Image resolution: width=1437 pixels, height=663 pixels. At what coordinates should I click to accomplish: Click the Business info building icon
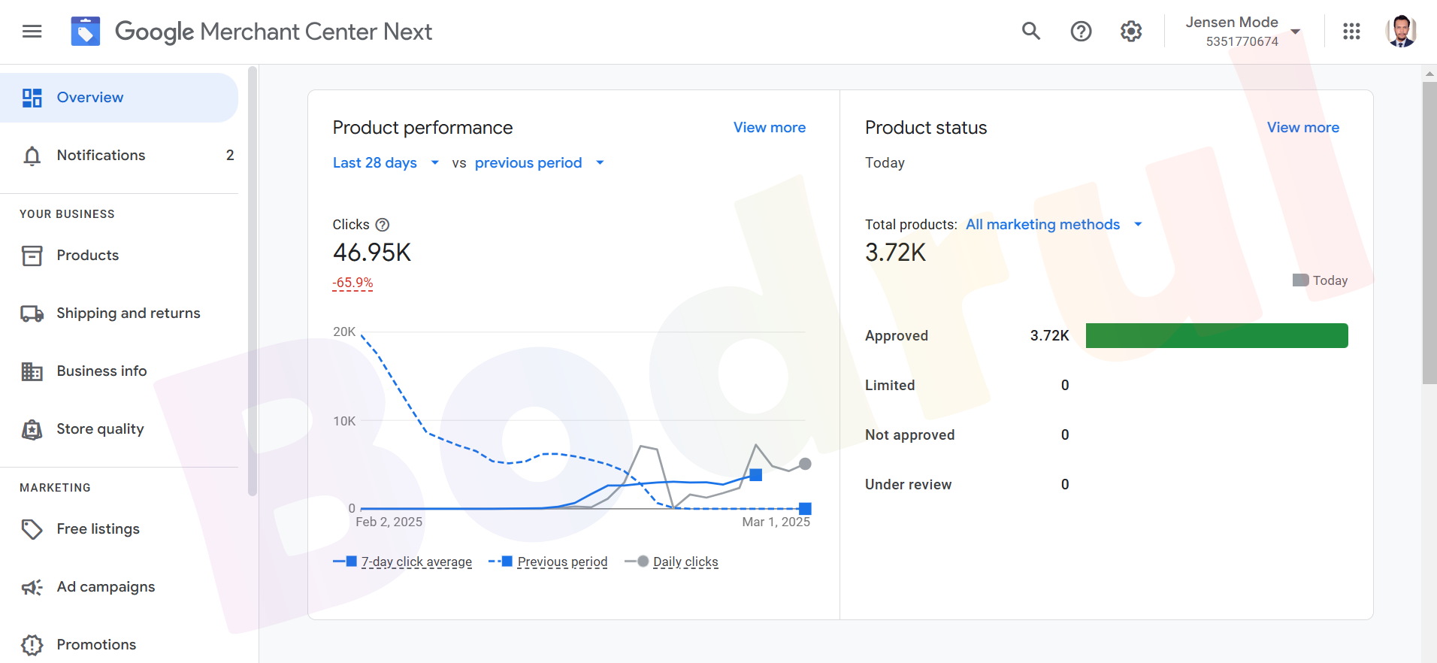pos(32,371)
